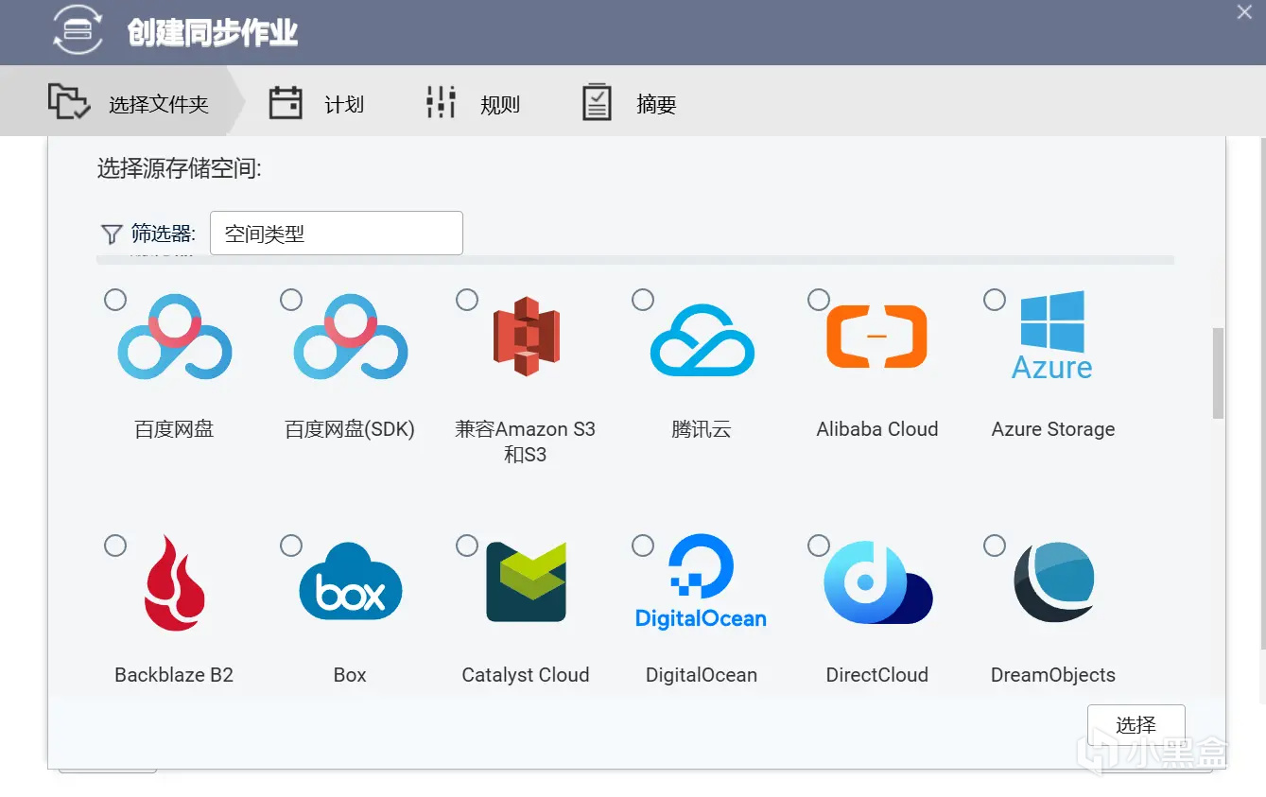
Task: Click the Alibaba Cloud label
Action: click(877, 429)
